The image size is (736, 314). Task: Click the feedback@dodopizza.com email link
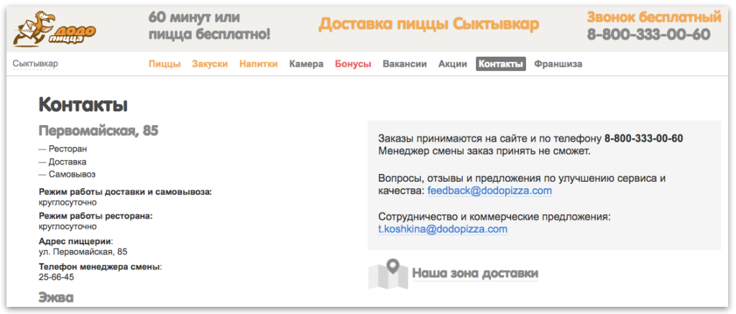(489, 191)
